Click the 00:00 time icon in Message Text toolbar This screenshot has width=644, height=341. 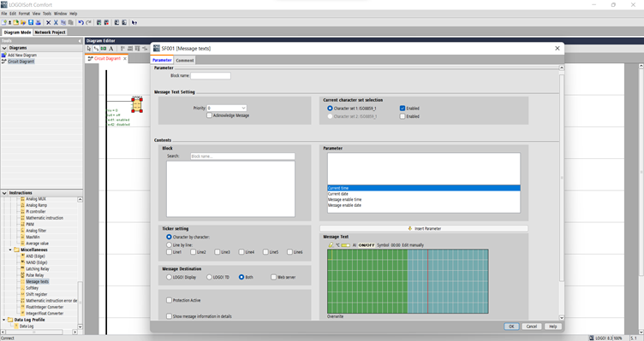click(x=396, y=245)
